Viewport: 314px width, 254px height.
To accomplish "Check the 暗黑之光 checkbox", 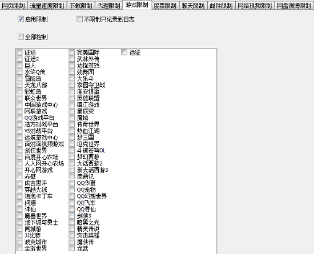I will [72, 223].
